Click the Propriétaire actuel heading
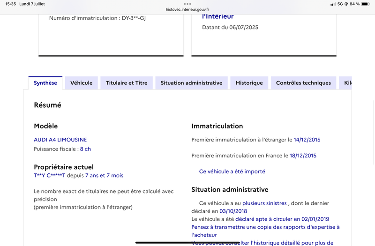 coord(64,167)
